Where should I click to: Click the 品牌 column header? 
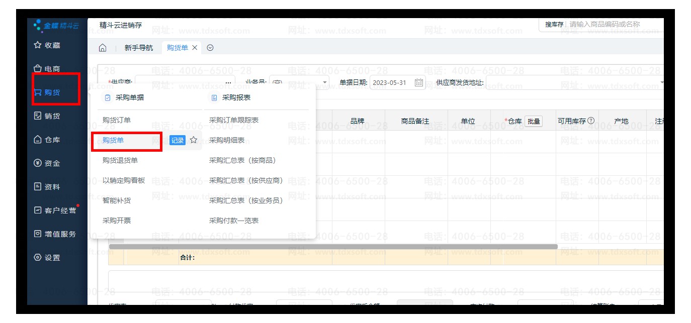point(358,121)
